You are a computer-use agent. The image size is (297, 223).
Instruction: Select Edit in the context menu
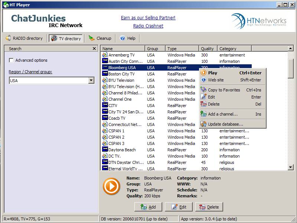click(233, 97)
